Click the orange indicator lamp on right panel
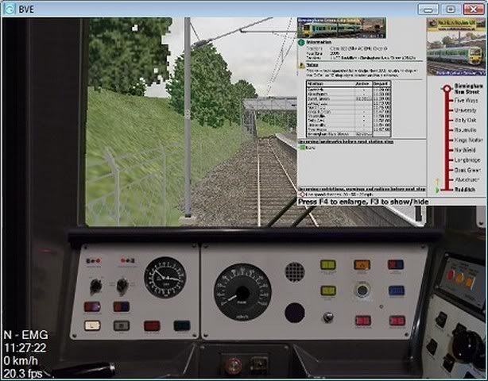This screenshot has height=381, width=488. click(x=362, y=265)
